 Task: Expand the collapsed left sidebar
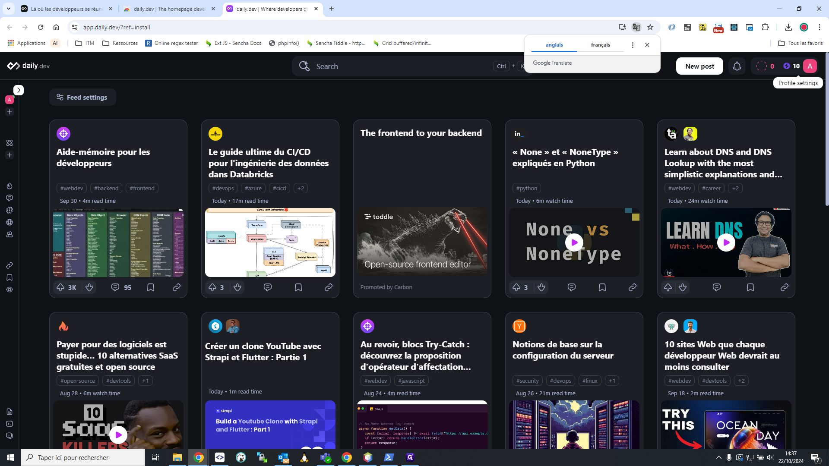coord(19,90)
